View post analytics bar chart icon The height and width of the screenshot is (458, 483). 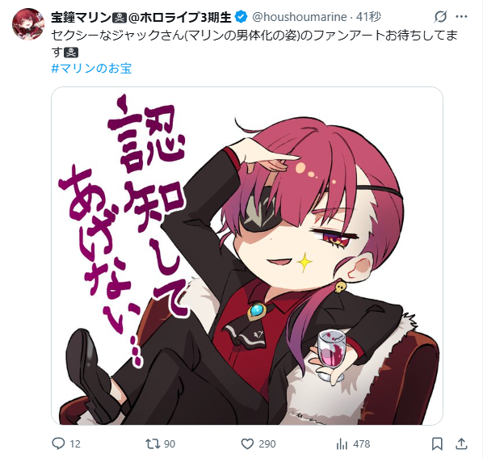coord(342,443)
